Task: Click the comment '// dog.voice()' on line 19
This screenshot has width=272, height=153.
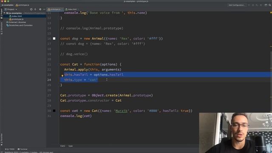Action: pos(74,54)
